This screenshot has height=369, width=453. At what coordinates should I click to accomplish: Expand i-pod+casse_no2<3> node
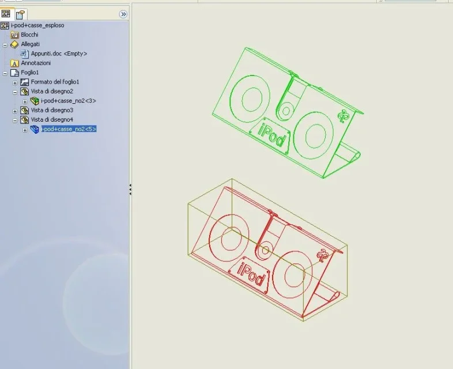coord(25,101)
